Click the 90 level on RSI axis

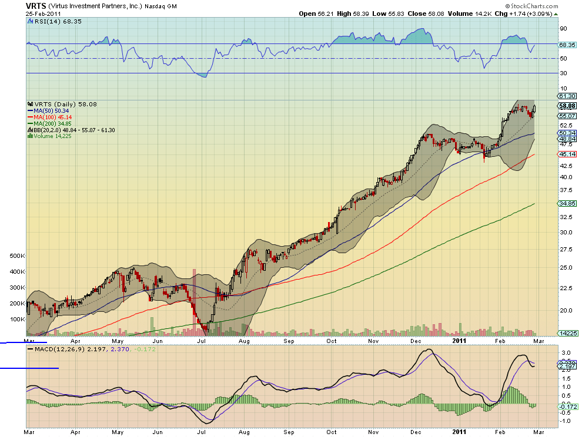[x=563, y=29]
